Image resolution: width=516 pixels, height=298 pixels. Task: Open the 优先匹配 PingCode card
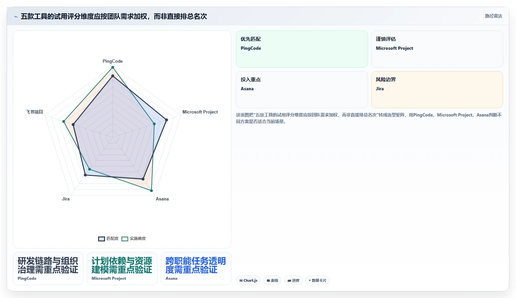pos(302,49)
